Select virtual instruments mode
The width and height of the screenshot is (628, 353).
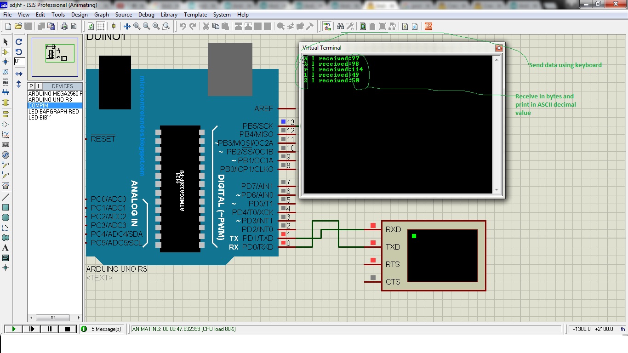(x=6, y=185)
